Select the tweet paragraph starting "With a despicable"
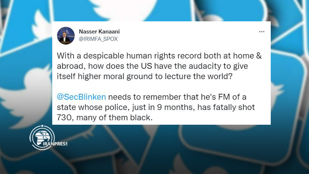309x174 pixels. (159, 66)
